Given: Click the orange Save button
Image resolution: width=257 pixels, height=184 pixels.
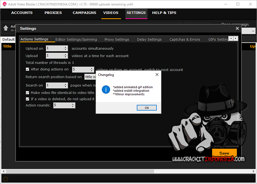Looking at the screenshot, I should tap(224, 153).
